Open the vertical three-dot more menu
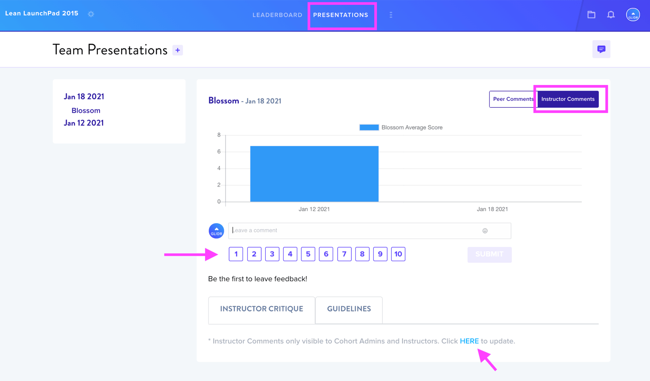The width and height of the screenshot is (650, 381). pos(391,15)
